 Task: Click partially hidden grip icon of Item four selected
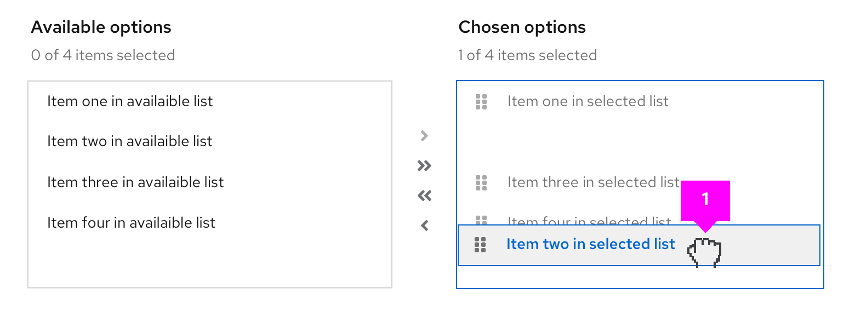[x=481, y=220]
